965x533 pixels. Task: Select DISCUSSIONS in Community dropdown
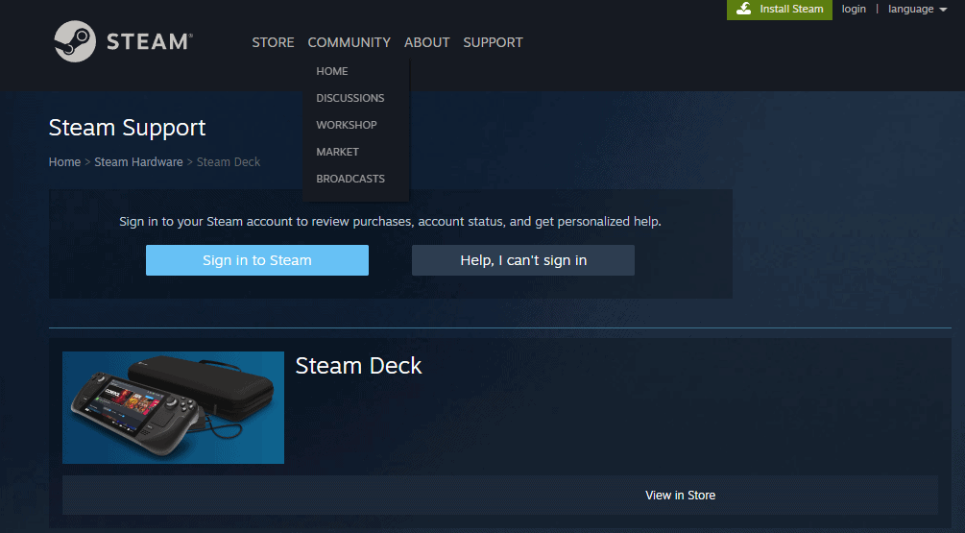coord(350,98)
